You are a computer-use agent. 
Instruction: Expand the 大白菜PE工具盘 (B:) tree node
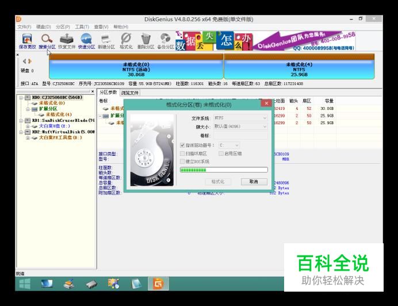coord(28,137)
